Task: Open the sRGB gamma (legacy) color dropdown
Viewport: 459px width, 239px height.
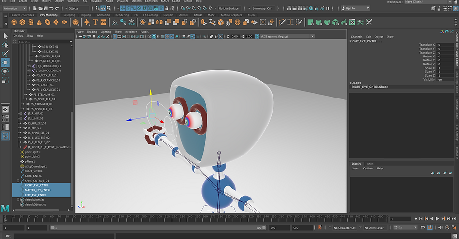Action: [287, 36]
